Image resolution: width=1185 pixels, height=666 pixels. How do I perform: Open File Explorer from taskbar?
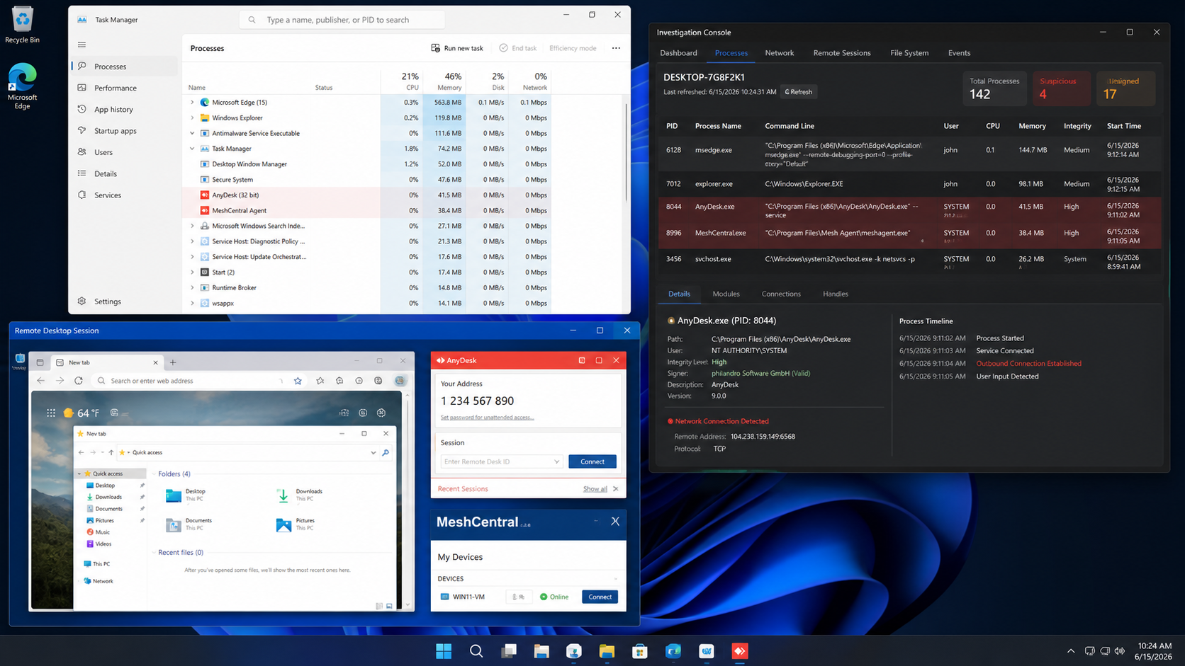pos(607,651)
